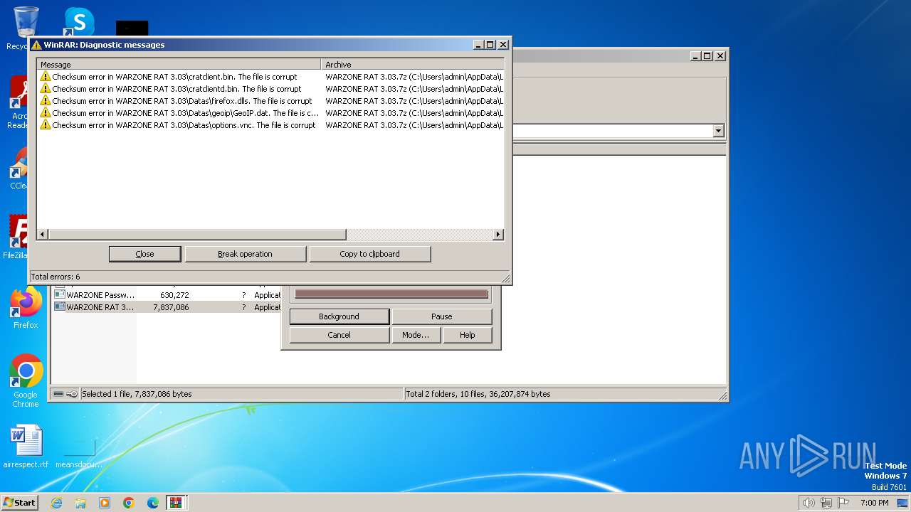Screen dimensions: 911x512
Task: Switch to WinRAR taskbar button
Action: [177, 503]
